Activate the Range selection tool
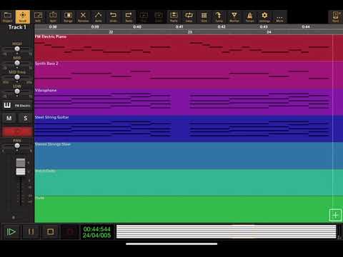343x257 pixels. coord(68,16)
